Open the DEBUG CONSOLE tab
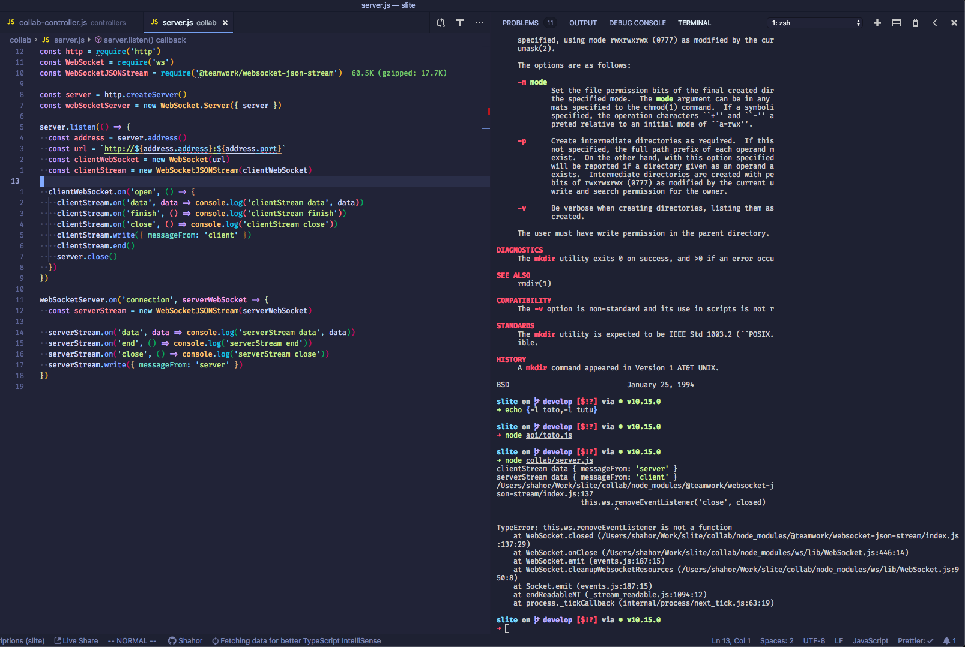The height and width of the screenshot is (647, 965). (637, 22)
